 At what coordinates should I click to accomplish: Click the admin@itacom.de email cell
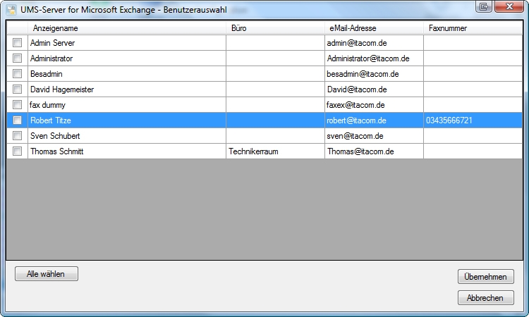pyautogui.click(x=374, y=43)
